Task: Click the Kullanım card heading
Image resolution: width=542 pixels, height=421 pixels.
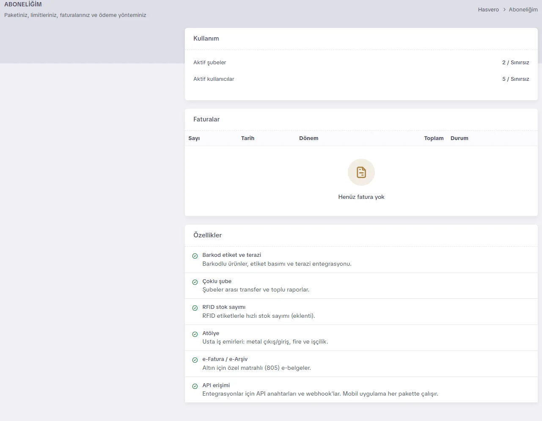Action: click(206, 39)
